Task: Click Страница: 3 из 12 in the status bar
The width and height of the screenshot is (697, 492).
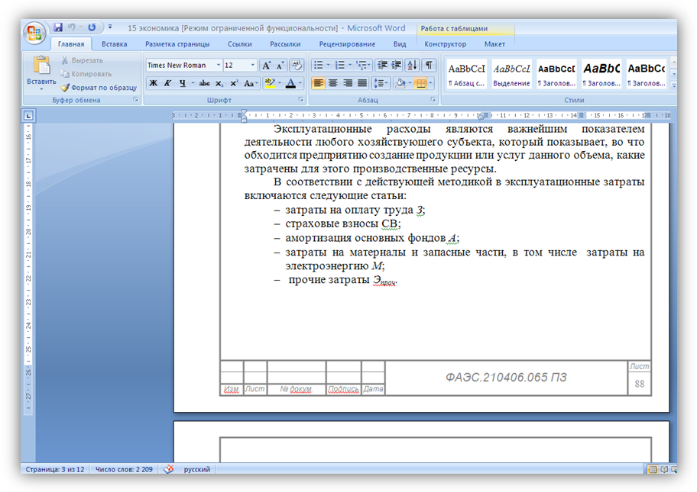Action: pos(55,469)
